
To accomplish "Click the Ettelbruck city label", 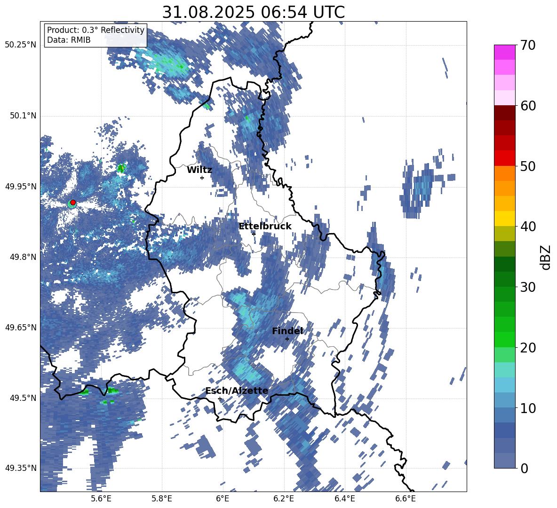I will tap(265, 227).
